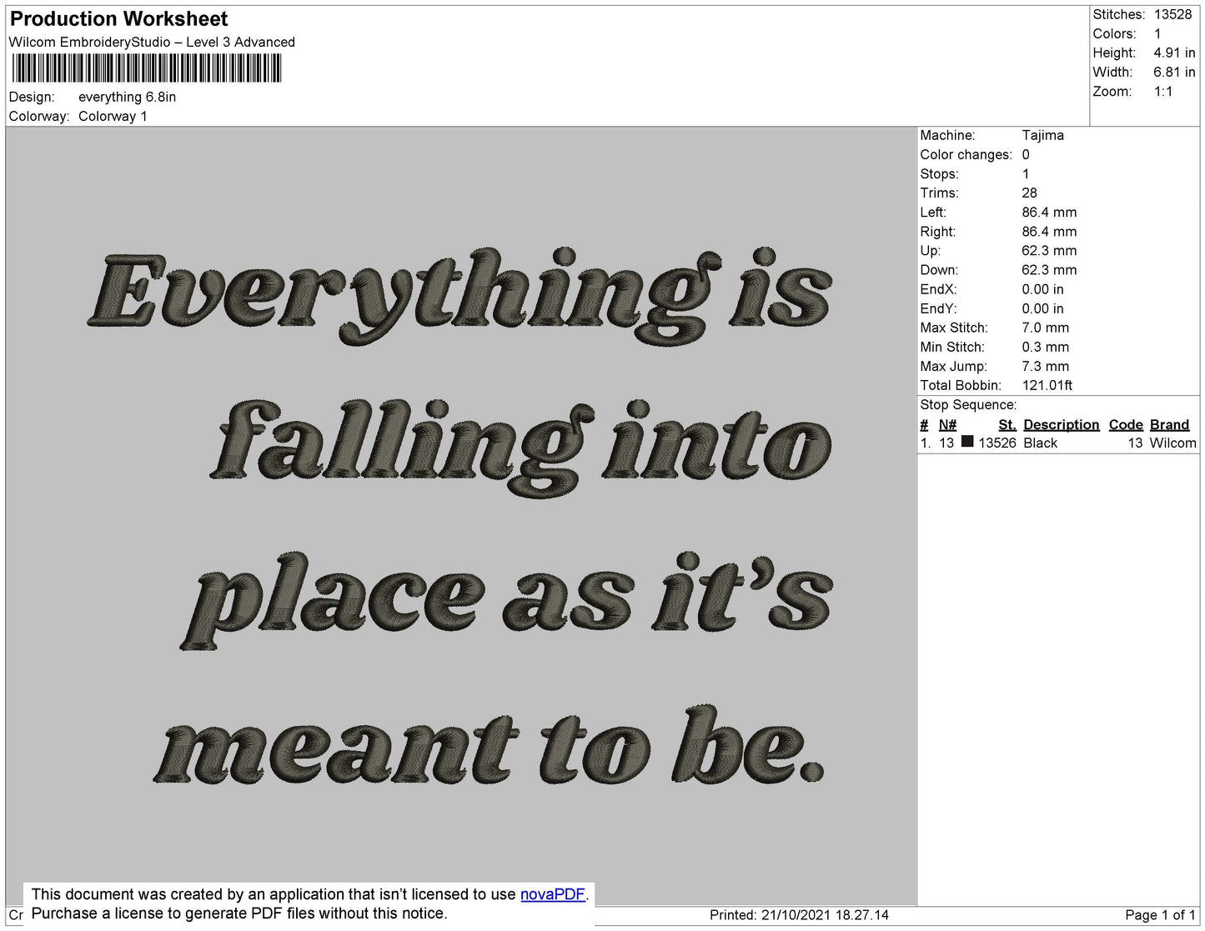Image resolution: width=1205 pixels, height=931 pixels.
Task: Click the 'N#' column header
Action: point(947,424)
